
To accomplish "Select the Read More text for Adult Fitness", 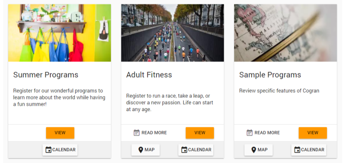I will 154,133.
